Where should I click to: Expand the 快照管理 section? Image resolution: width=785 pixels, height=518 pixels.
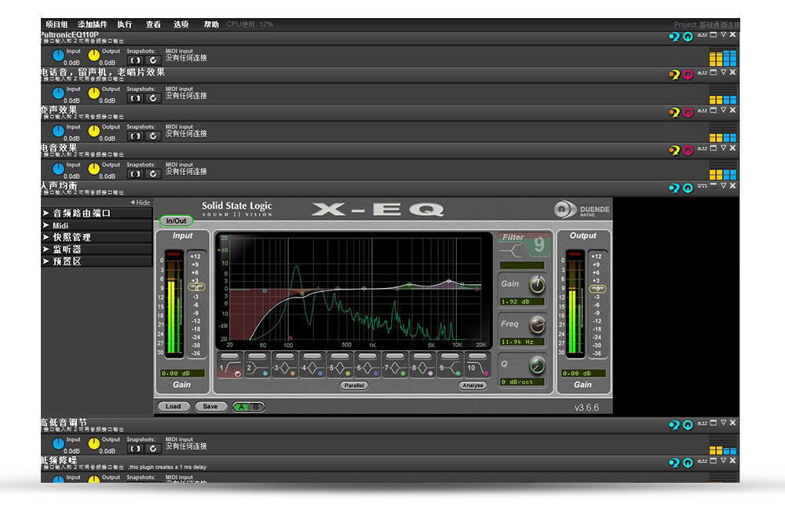point(97,237)
